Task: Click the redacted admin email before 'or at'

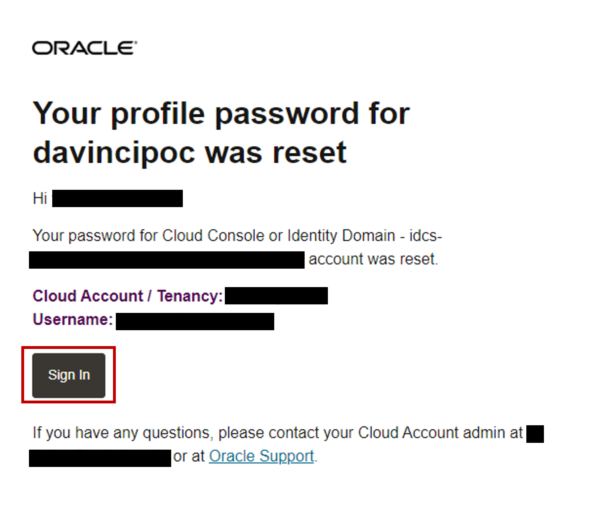Action: (x=100, y=458)
